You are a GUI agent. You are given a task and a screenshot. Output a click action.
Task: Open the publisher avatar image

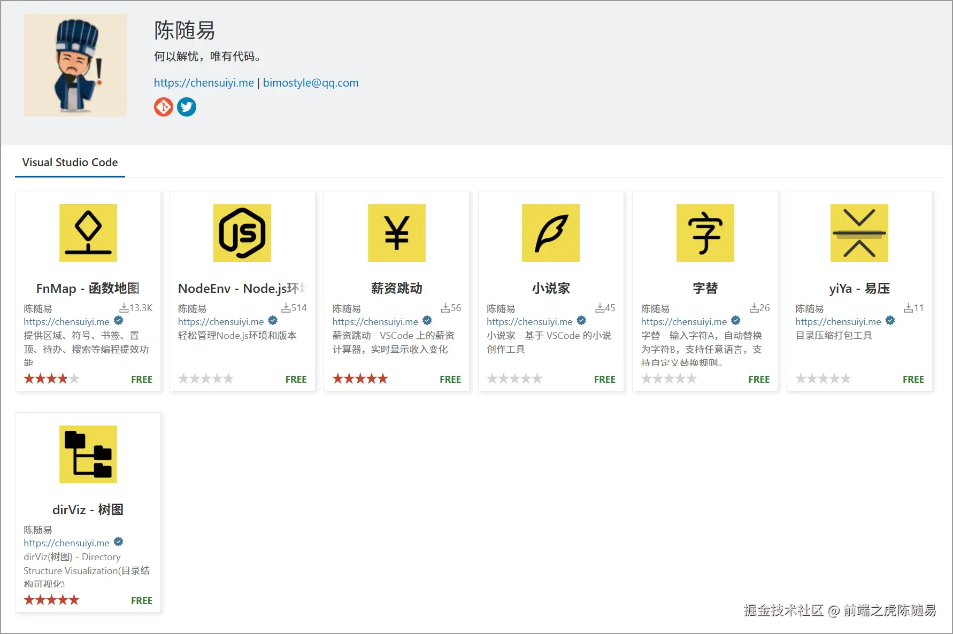tap(75, 65)
